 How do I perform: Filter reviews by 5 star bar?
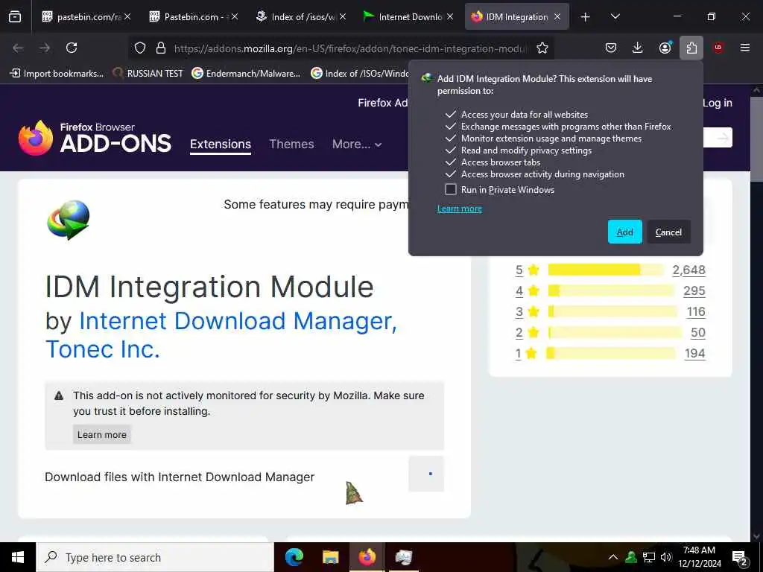pyautogui.click(x=606, y=270)
